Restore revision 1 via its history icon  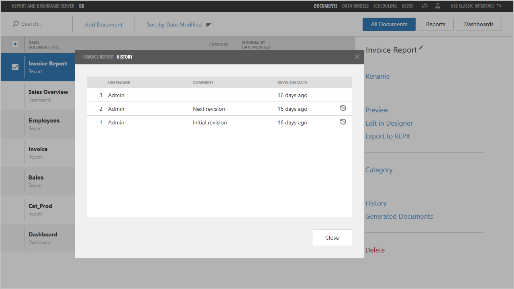343,122
